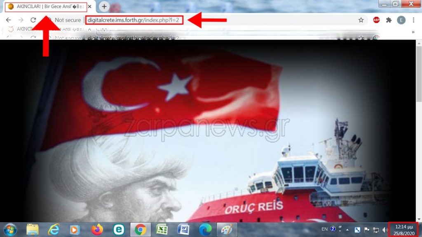Open Excel from the taskbar

(x=162, y=230)
